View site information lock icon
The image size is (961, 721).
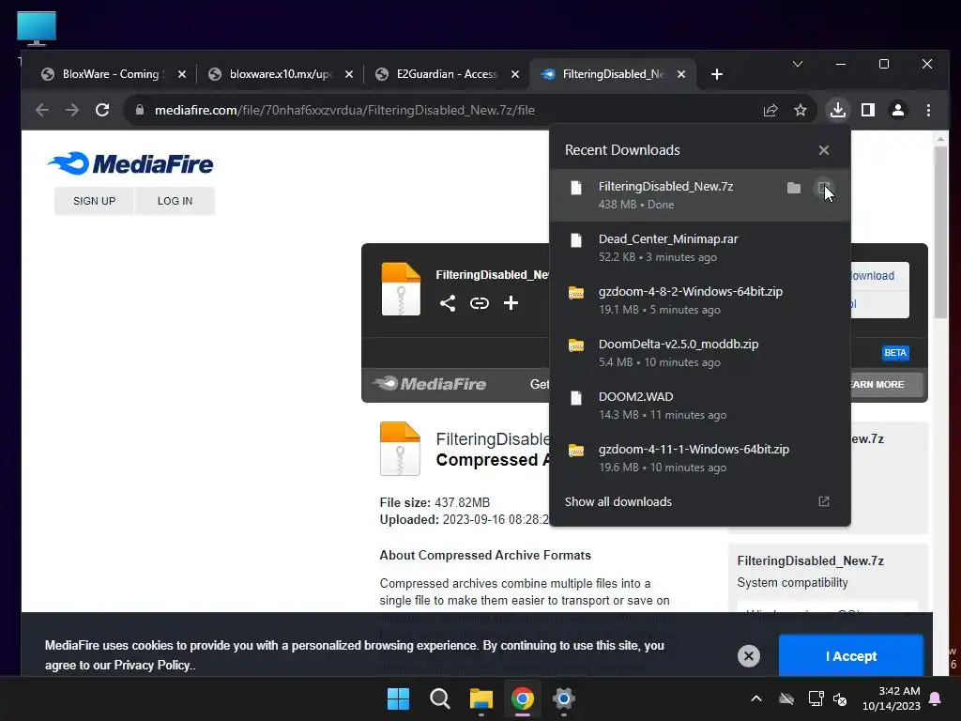point(140,111)
